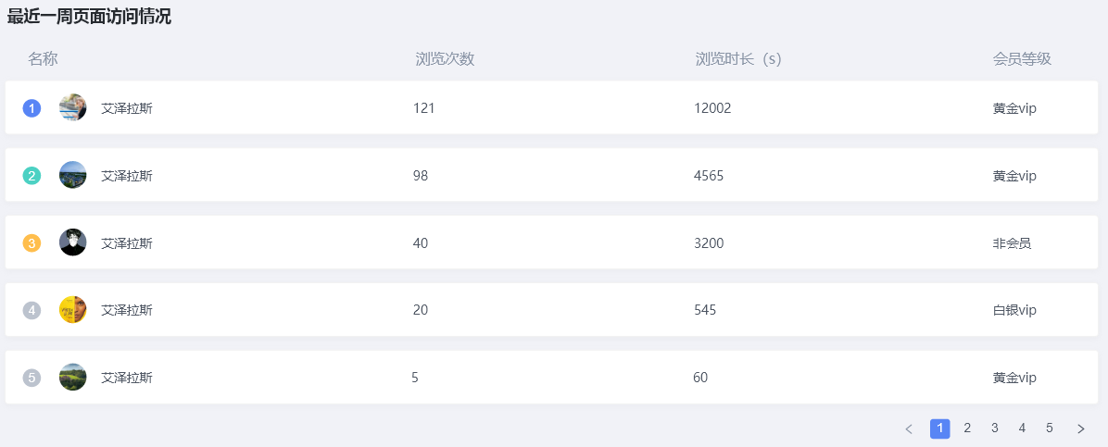This screenshot has width=1108, height=447.
Task: Click landscape avatar in the rank 5 row
Action: tap(72, 377)
